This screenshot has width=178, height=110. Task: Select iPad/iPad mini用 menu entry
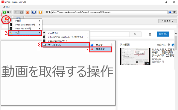[x=25, y=28]
